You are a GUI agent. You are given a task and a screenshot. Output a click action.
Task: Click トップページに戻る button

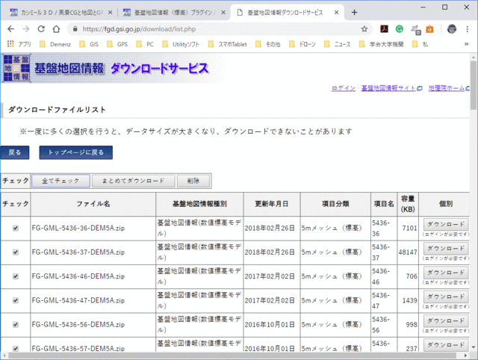(76, 152)
